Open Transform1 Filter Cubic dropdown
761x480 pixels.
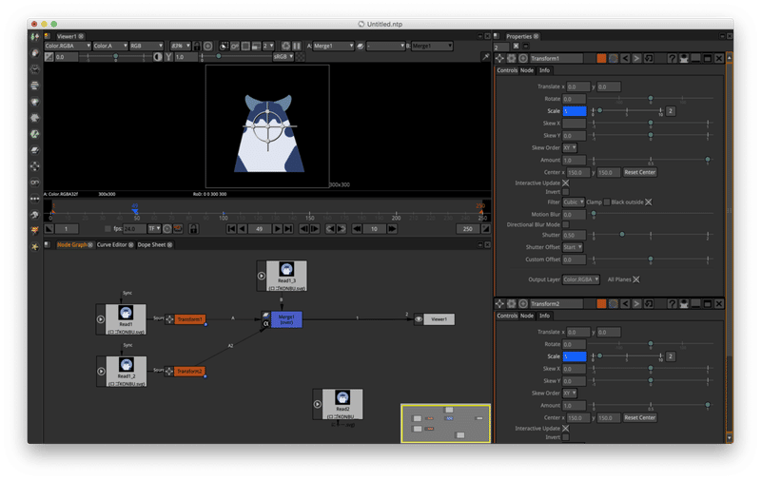tap(574, 202)
